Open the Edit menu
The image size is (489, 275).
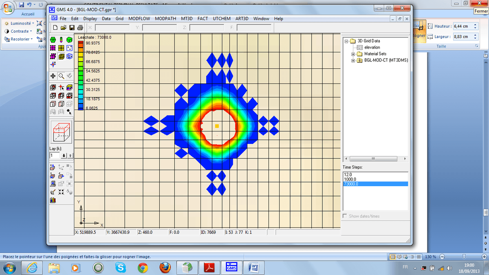click(x=75, y=19)
